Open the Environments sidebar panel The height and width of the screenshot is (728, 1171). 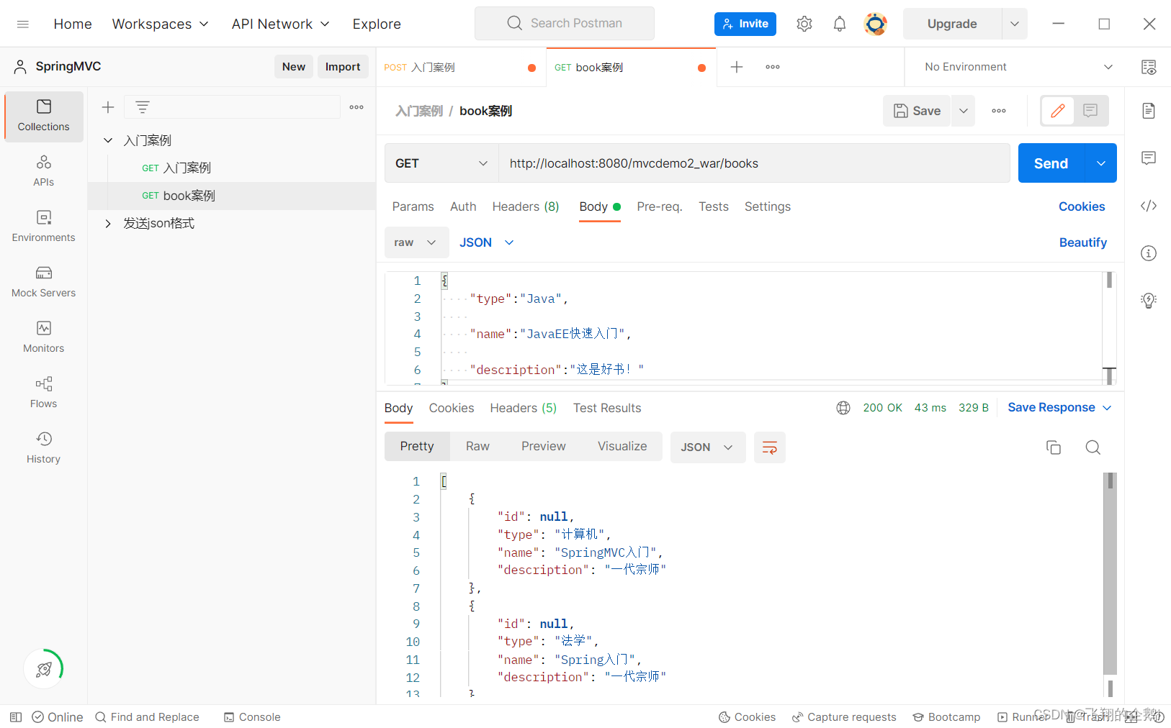click(x=44, y=227)
